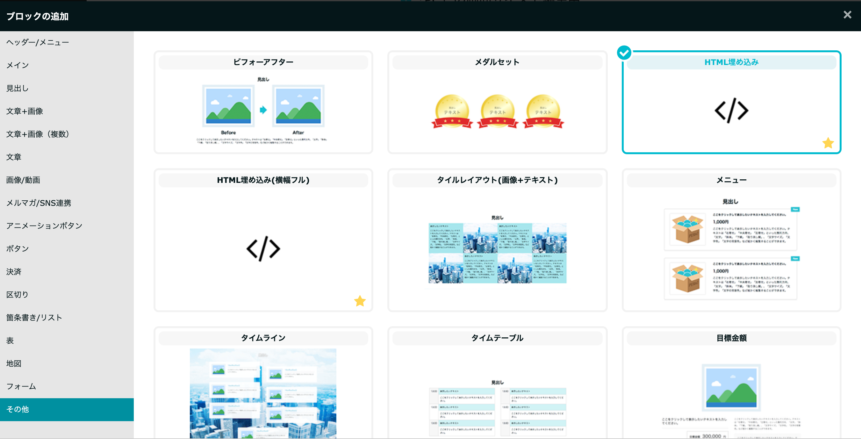
Task: Choose the タイルレイアウト(画像+テキスト) block title
Action: [x=497, y=180]
